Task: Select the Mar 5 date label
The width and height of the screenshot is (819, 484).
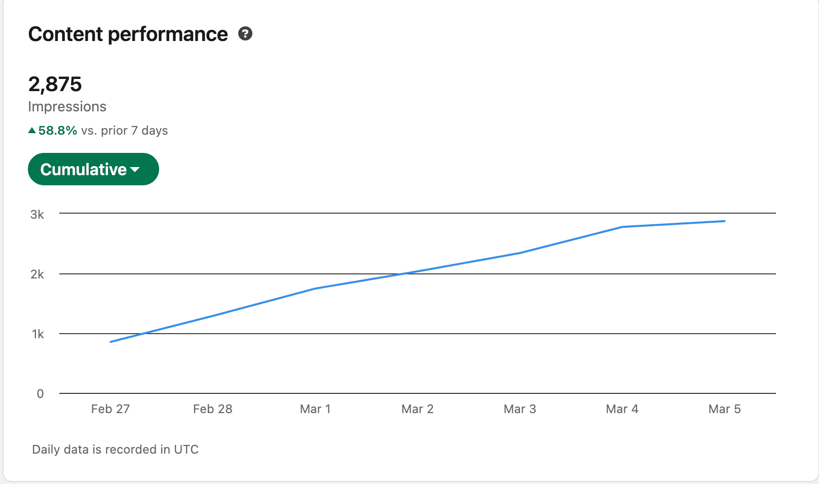Action: [725, 409]
